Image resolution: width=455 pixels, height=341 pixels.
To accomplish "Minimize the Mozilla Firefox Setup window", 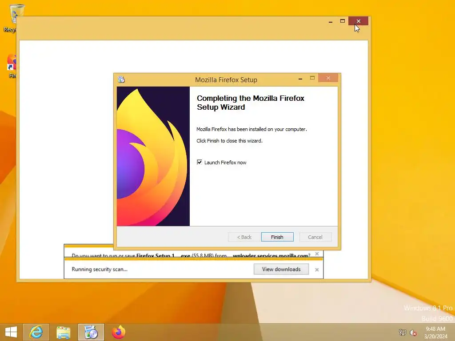I will (300, 78).
